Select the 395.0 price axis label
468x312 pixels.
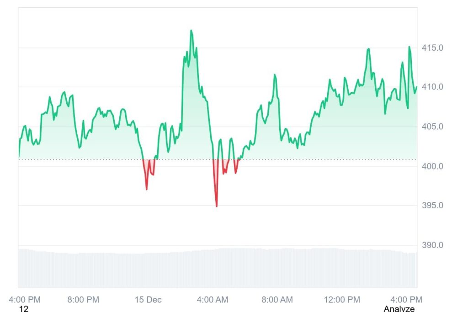click(432, 206)
